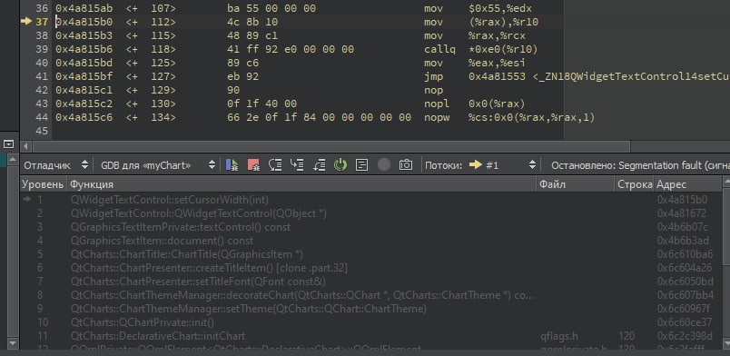Select stack frame QWidgetTextControl::QWidgetTextControl(QObject *)

370,213
